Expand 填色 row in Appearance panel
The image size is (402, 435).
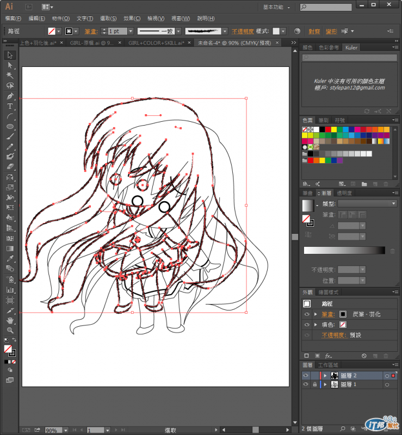coord(316,325)
